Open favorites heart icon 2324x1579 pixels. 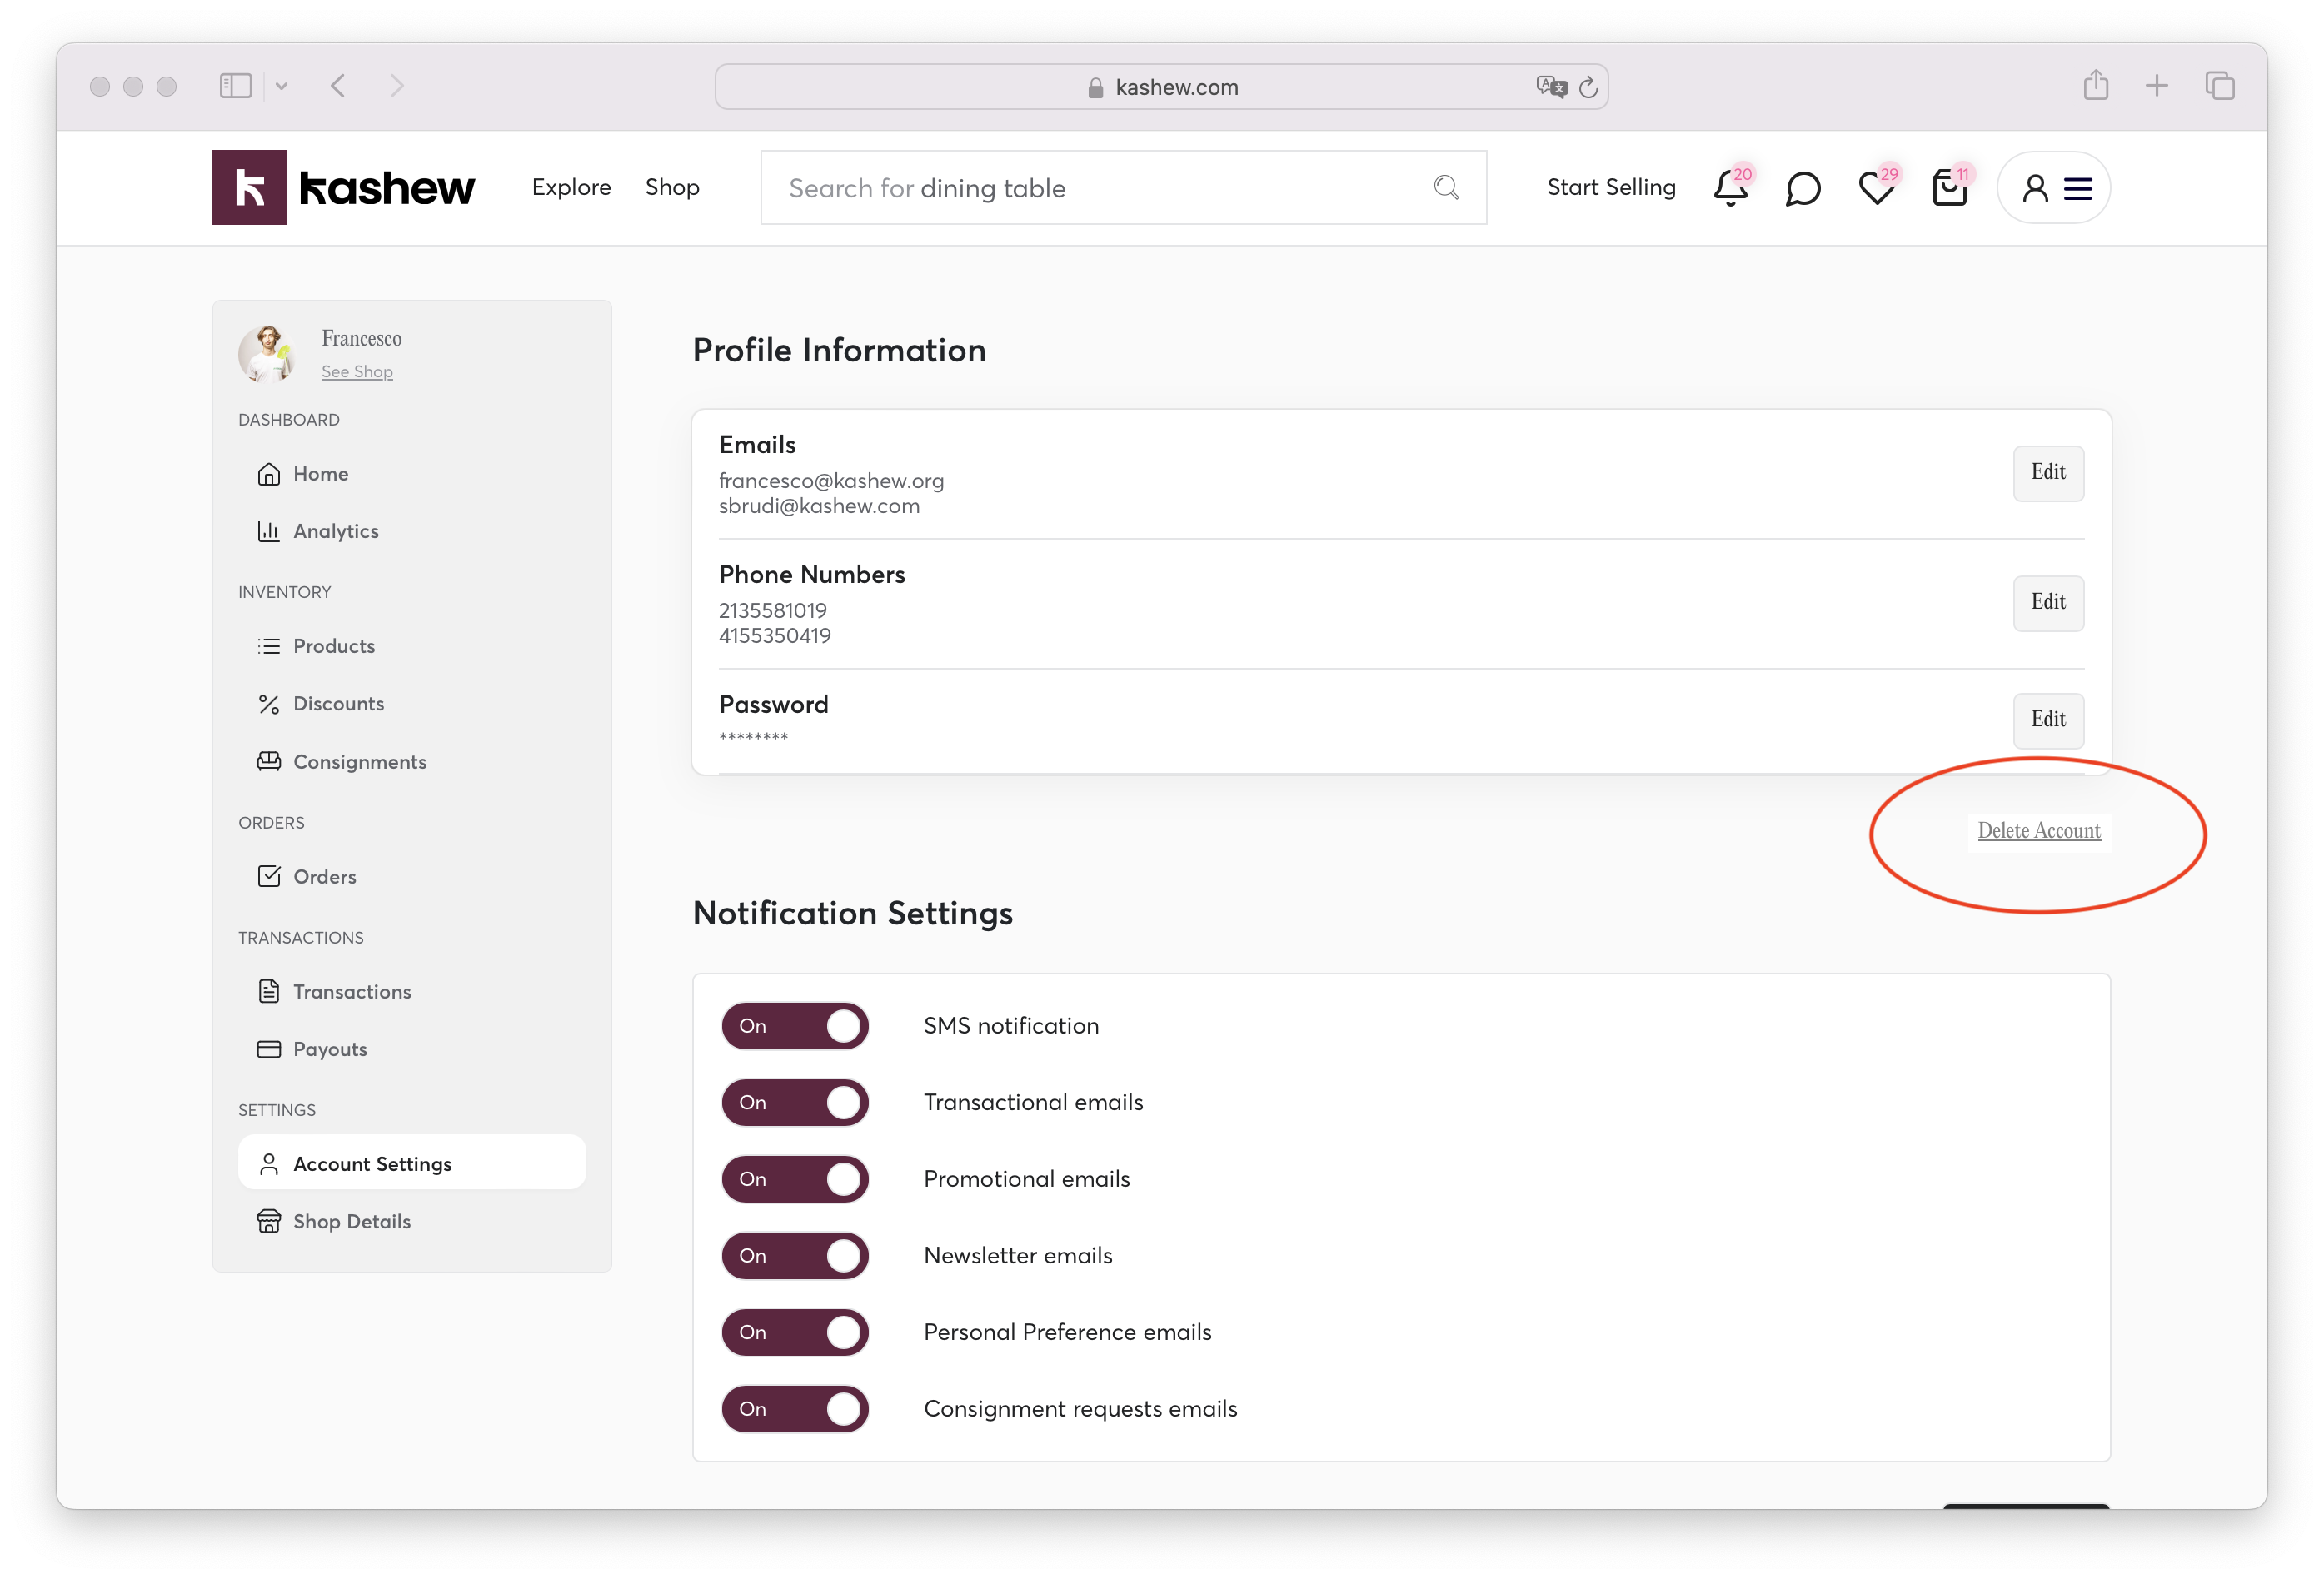pyautogui.click(x=1875, y=188)
